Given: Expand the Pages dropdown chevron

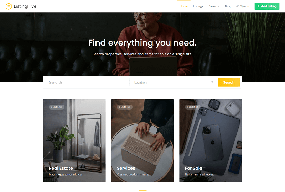Looking at the screenshot, I should pyautogui.click(x=218, y=6).
